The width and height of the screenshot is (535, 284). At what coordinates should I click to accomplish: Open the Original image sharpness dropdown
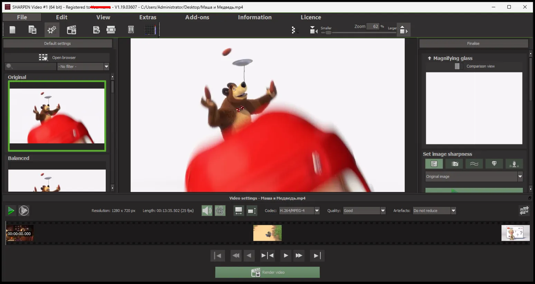coord(474,176)
